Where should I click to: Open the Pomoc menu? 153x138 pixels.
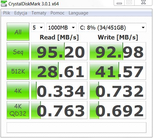(x=57, y=13)
